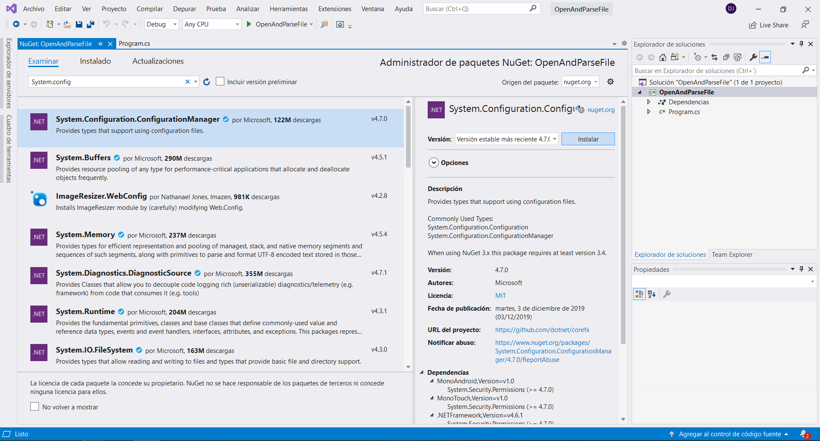Click Sync with Active Document icon
Screen dimensions: 820x441
[x=714, y=57]
